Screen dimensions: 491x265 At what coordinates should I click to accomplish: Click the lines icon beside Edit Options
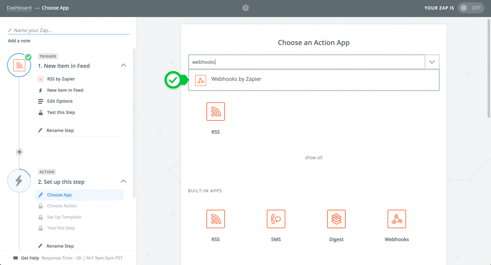coord(41,101)
